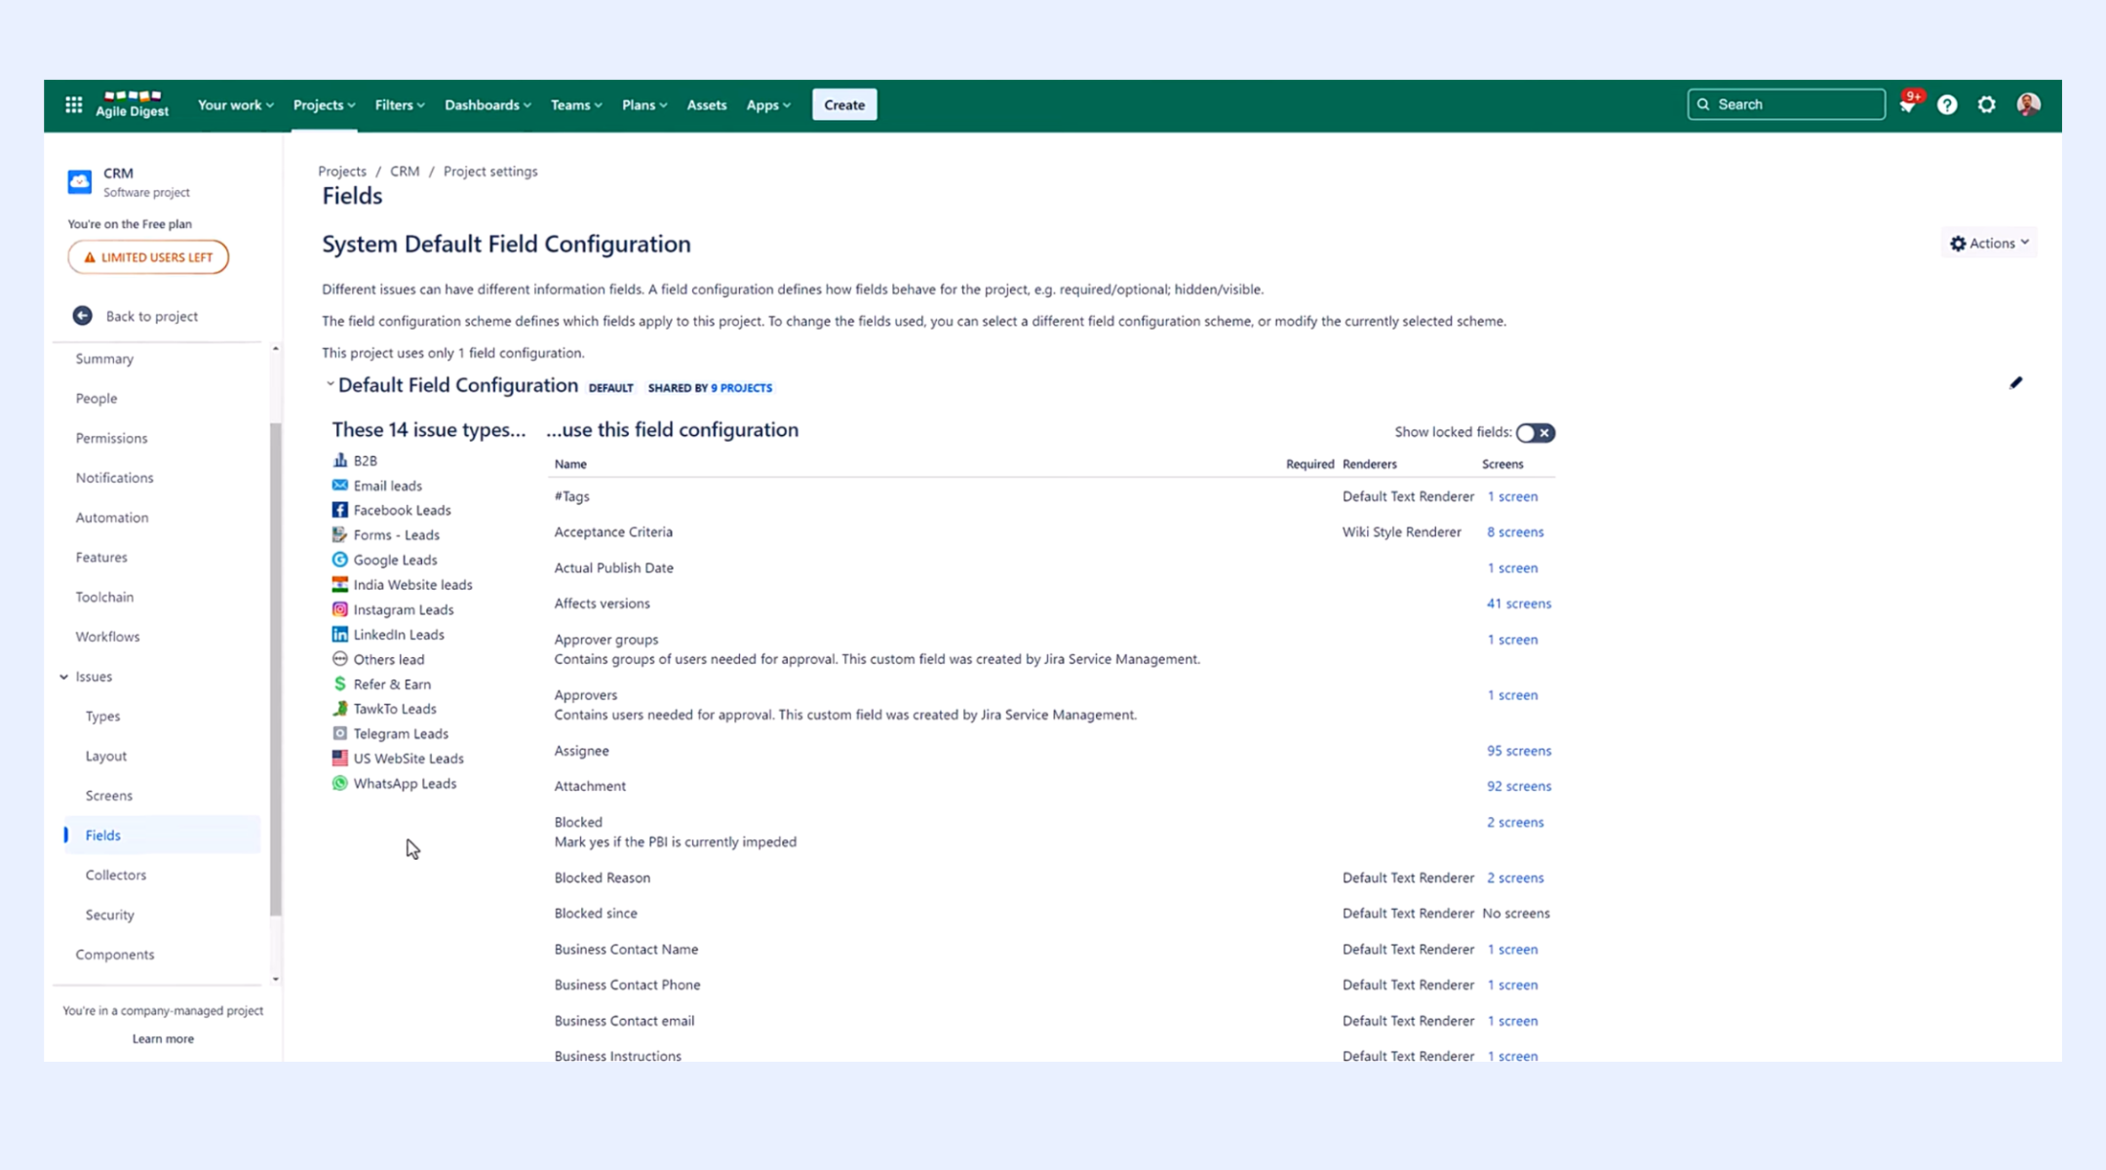
Task: Open the help question mark icon
Action: [1947, 104]
